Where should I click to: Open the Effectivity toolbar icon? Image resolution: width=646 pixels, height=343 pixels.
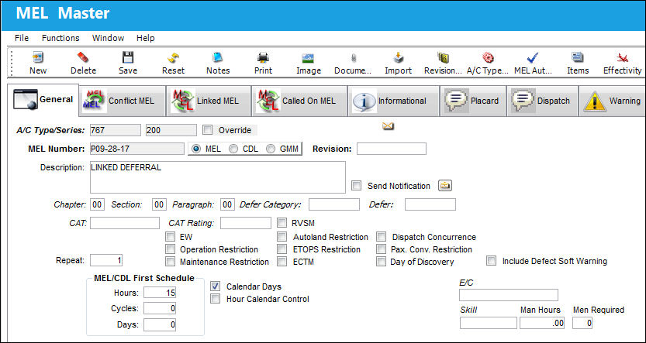(622, 63)
